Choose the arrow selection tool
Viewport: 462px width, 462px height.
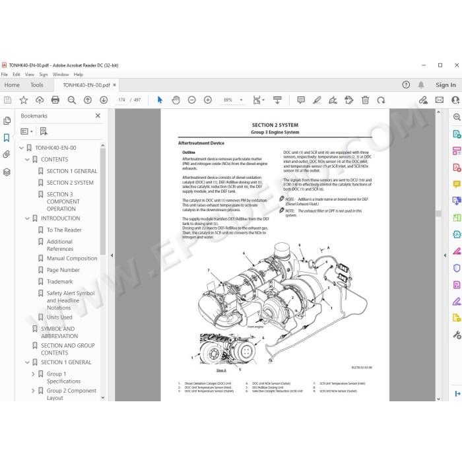[x=160, y=100]
